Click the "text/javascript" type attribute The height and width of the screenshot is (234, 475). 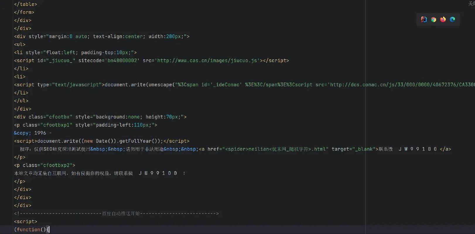[77, 85]
